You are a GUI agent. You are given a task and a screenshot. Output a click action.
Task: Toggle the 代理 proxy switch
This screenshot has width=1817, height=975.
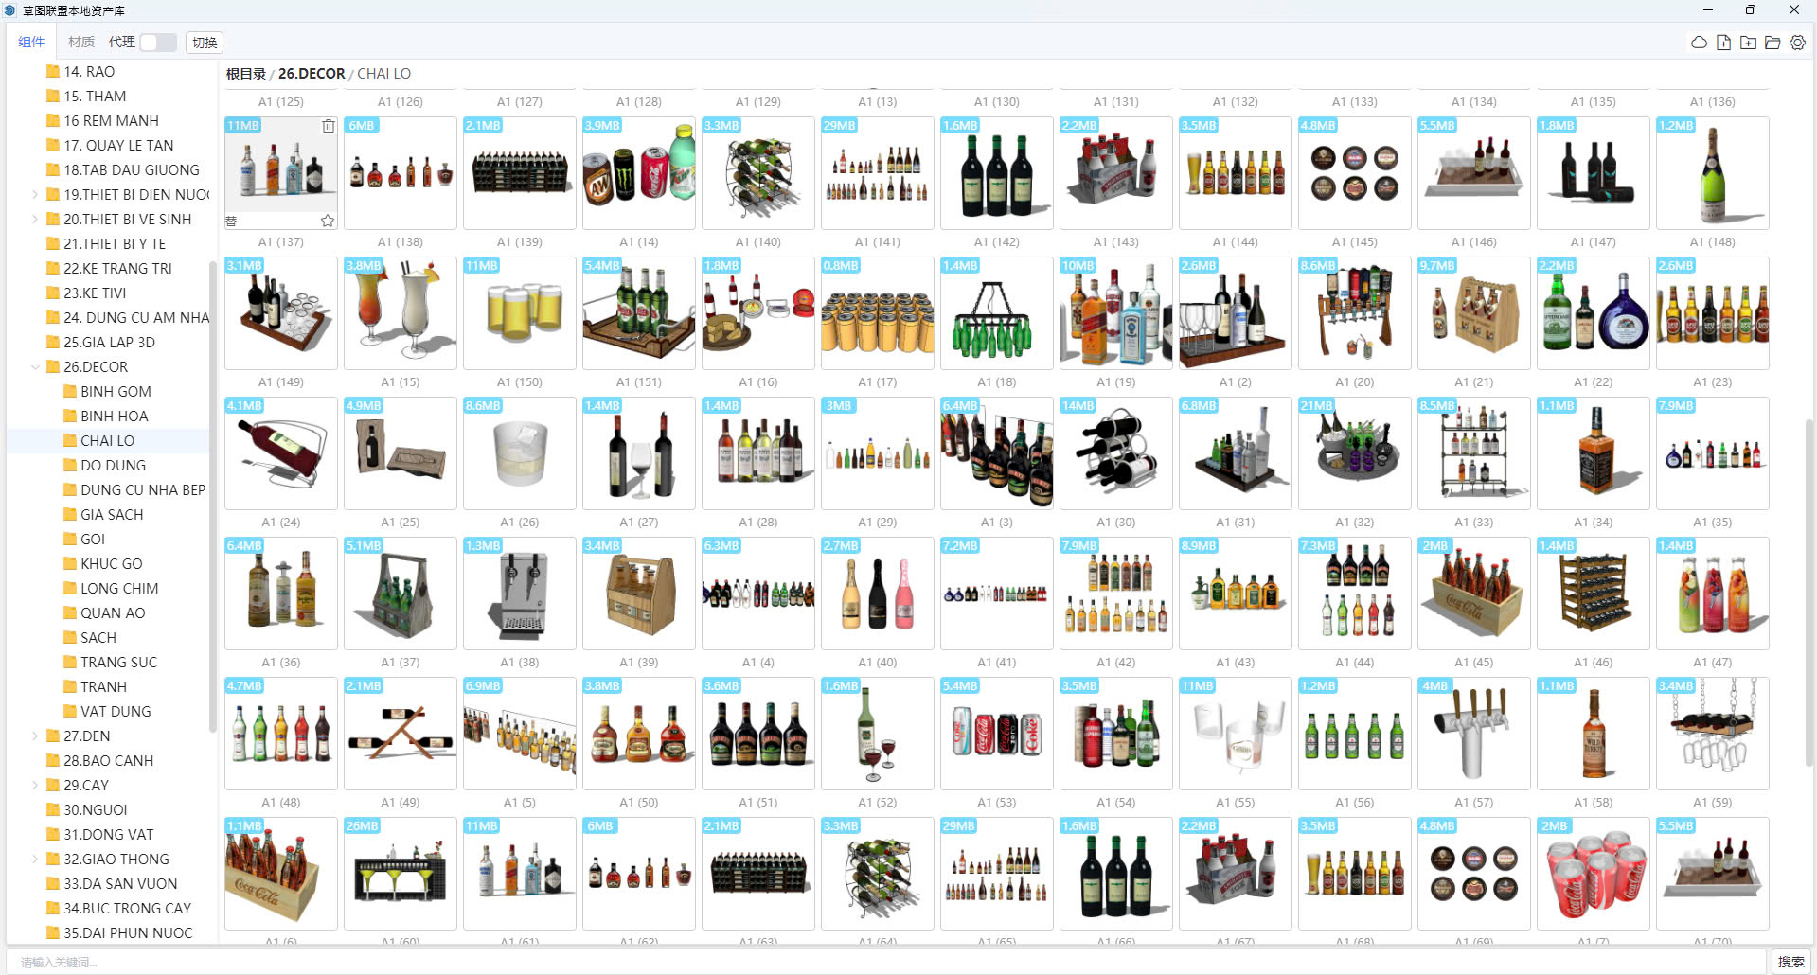157,43
